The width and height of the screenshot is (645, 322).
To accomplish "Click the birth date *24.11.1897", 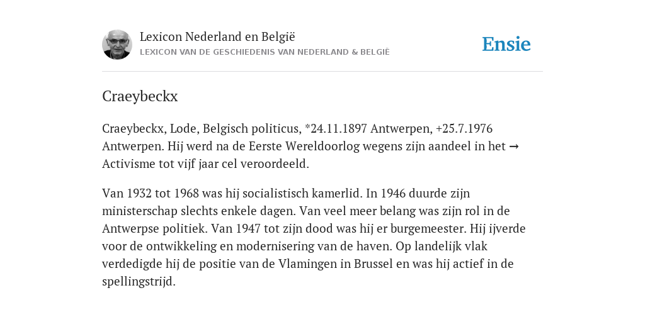I will [x=336, y=129].
